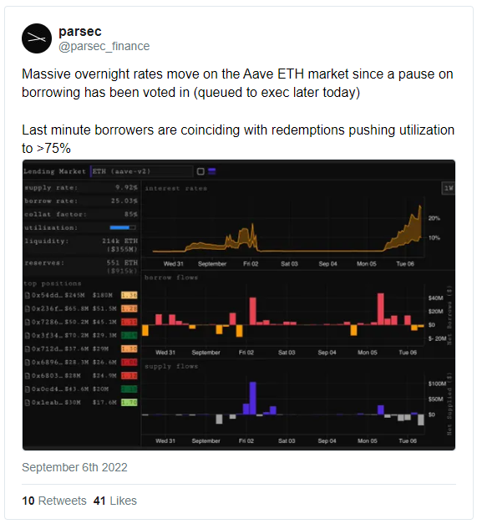Select the 1W timeframe button
The height and width of the screenshot is (524, 477).
pos(449,188)
